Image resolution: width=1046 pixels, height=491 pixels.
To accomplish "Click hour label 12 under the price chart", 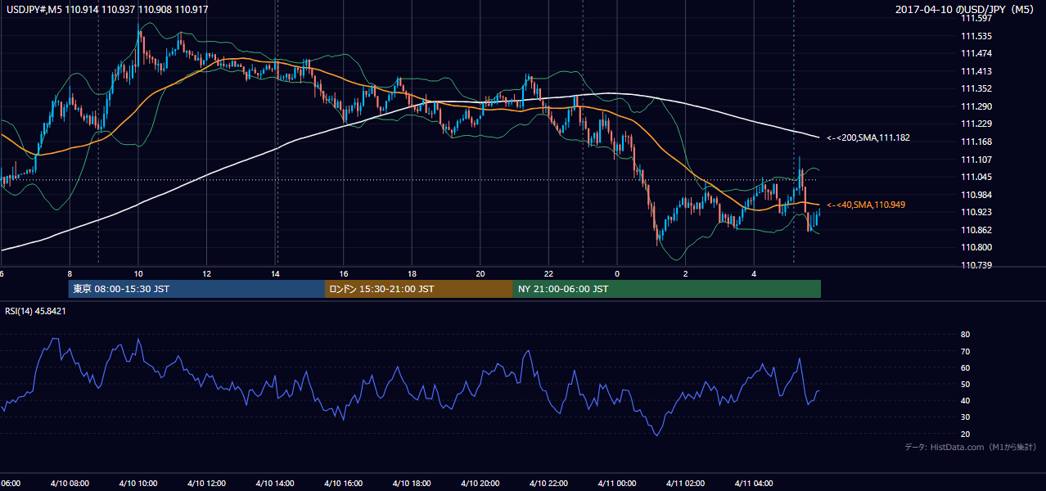I will [207, 274].
